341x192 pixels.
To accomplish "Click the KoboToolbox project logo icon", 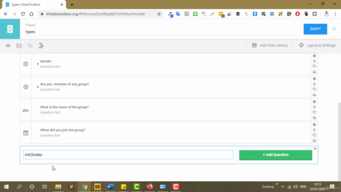I will pos(10,29).
